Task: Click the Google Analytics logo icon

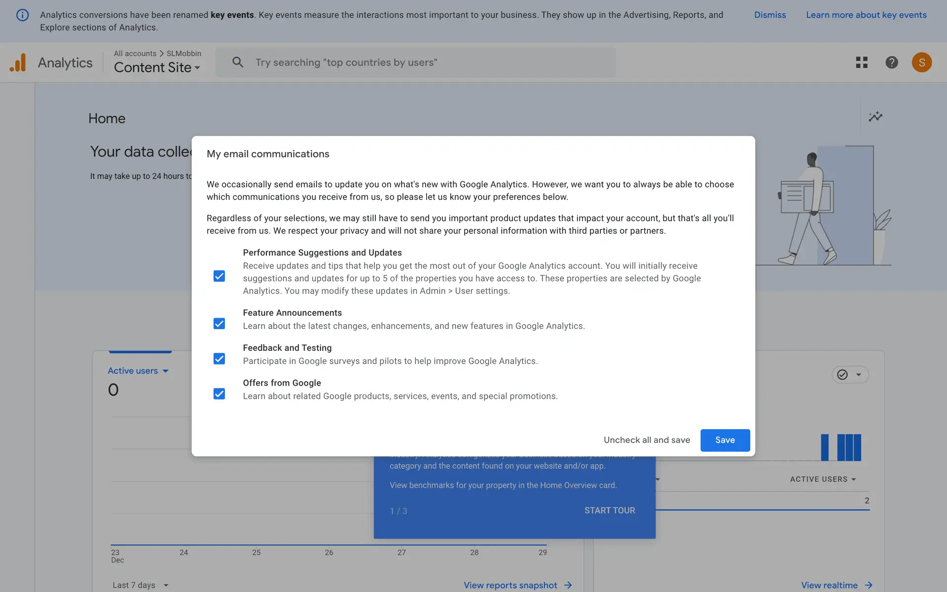Action: click(x=18, y=63)
